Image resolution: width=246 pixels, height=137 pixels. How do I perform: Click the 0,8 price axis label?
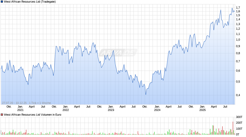[x=238, y=53]
